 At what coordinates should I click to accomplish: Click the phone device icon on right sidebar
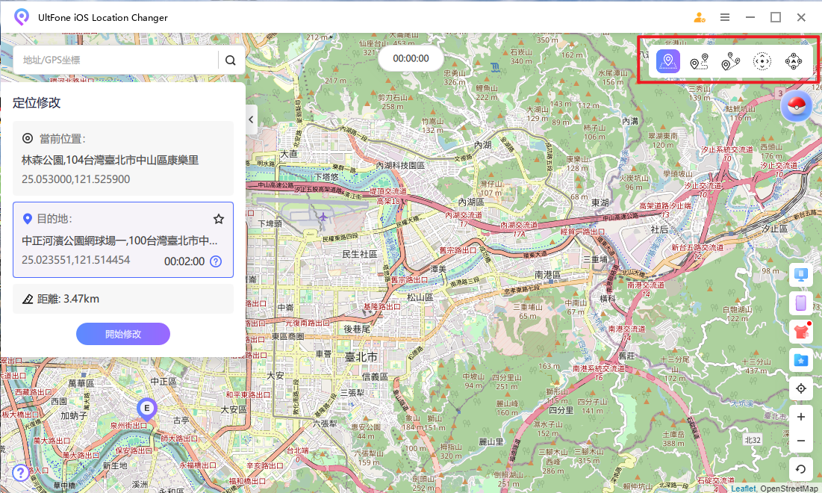point(801,303)
